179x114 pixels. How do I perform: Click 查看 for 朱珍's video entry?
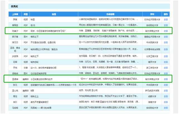point(166,102)
